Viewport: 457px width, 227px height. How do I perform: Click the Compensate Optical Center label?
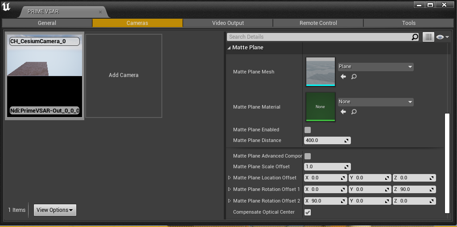(x=264, y=212)
